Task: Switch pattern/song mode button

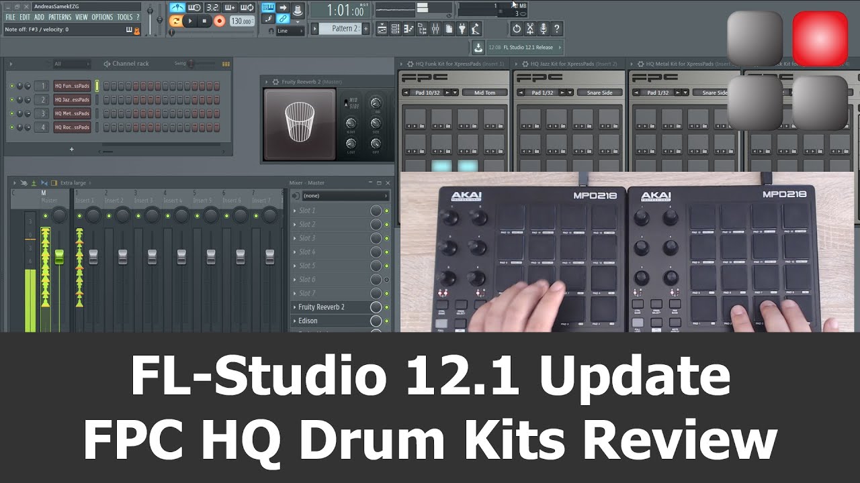Action: tap(175, 21)
